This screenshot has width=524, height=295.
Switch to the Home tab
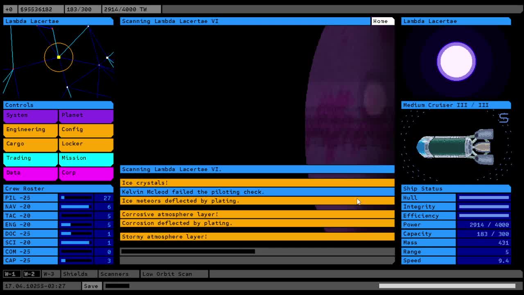(382, 21)
